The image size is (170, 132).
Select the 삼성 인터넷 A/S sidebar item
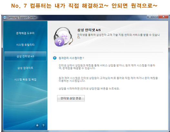(x=25, y=56)
